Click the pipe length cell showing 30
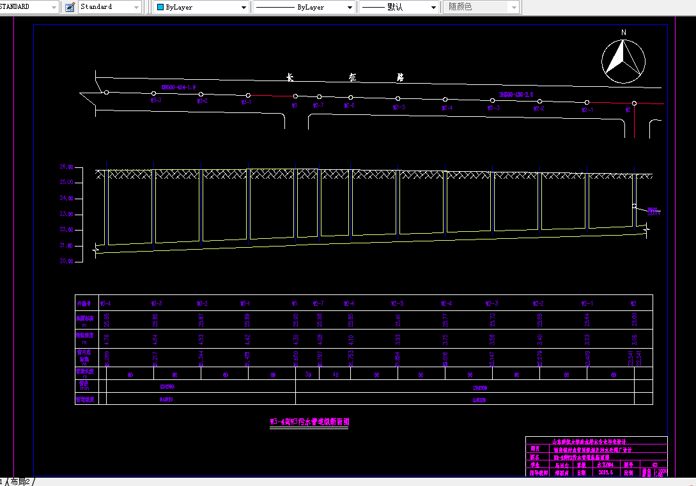The height and width of the screenshot is (486, 696). pyautogui.click(x=308, y=375)
